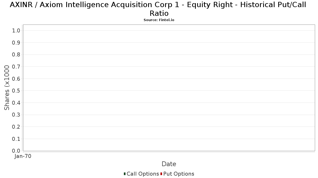
Task: Click the 0.9 y-axis tick label
Action: point(16,43)
